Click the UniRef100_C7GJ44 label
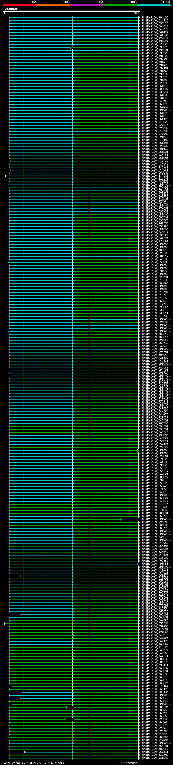Image resolution: width=173 pixels, height=765 pixels. (x=155, y=686)
